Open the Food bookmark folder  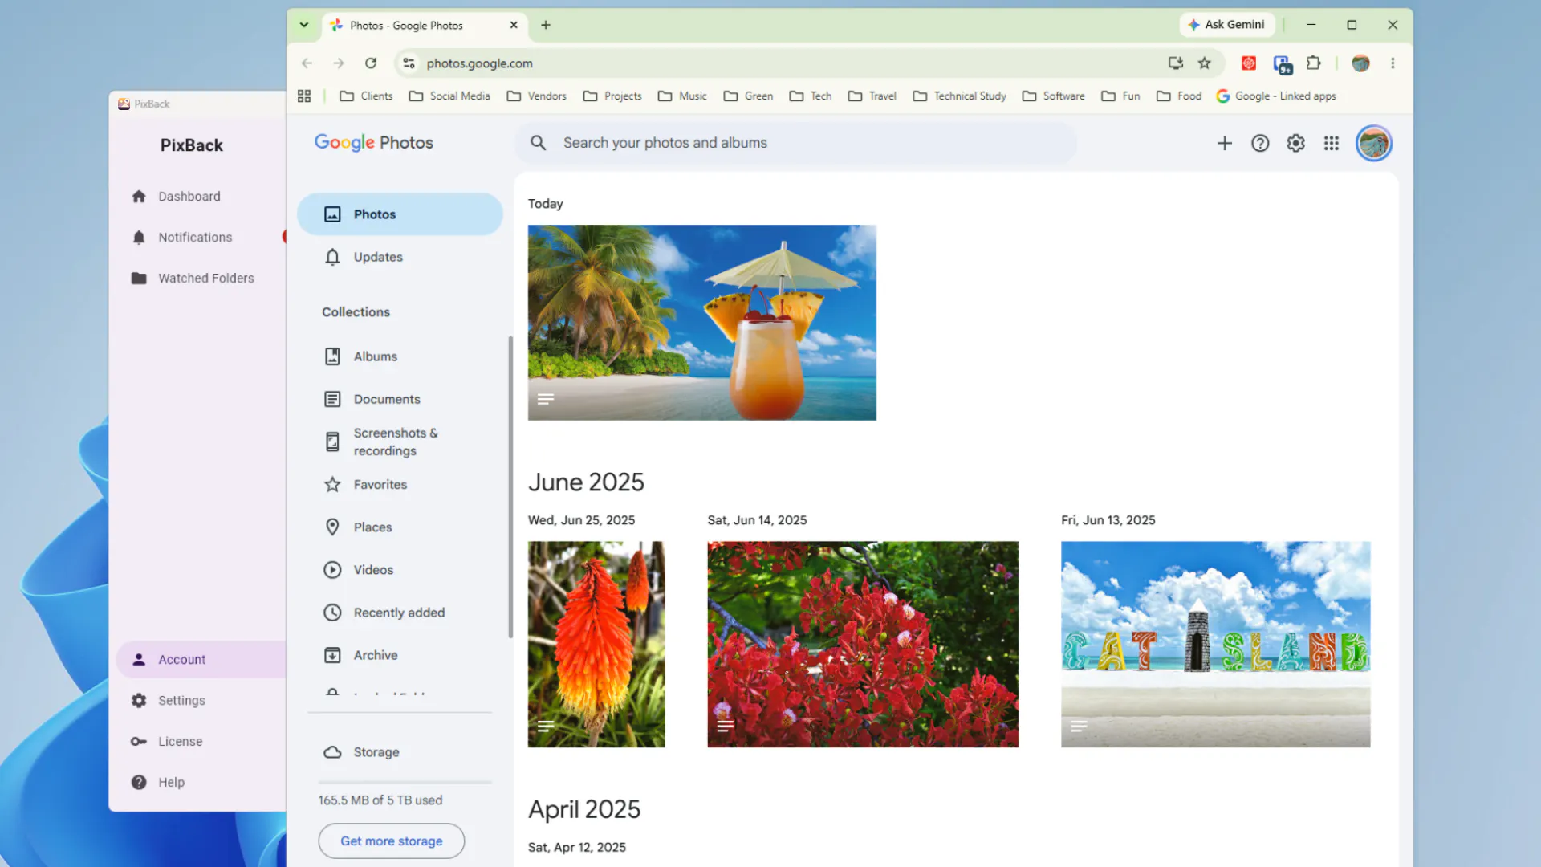click(1178, 96)
